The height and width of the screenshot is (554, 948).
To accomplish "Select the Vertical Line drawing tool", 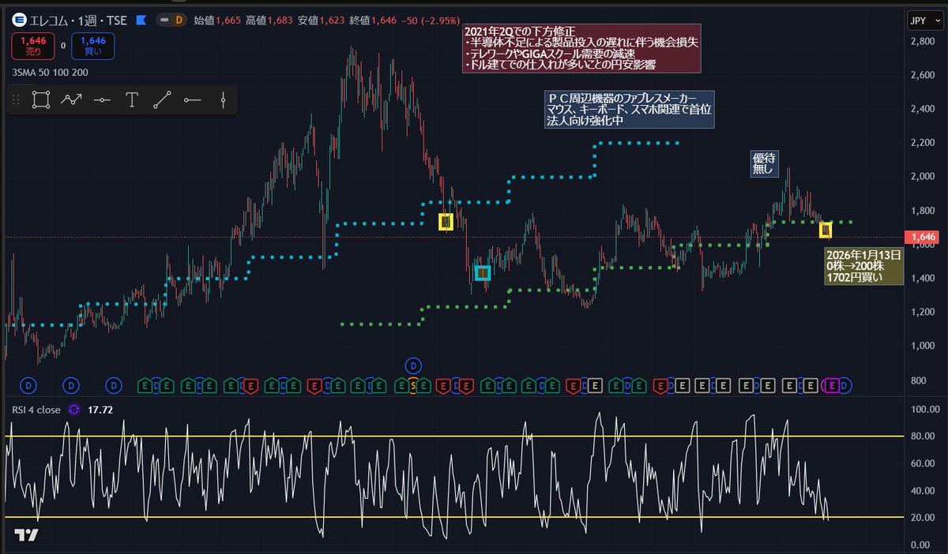I will 224,99.
